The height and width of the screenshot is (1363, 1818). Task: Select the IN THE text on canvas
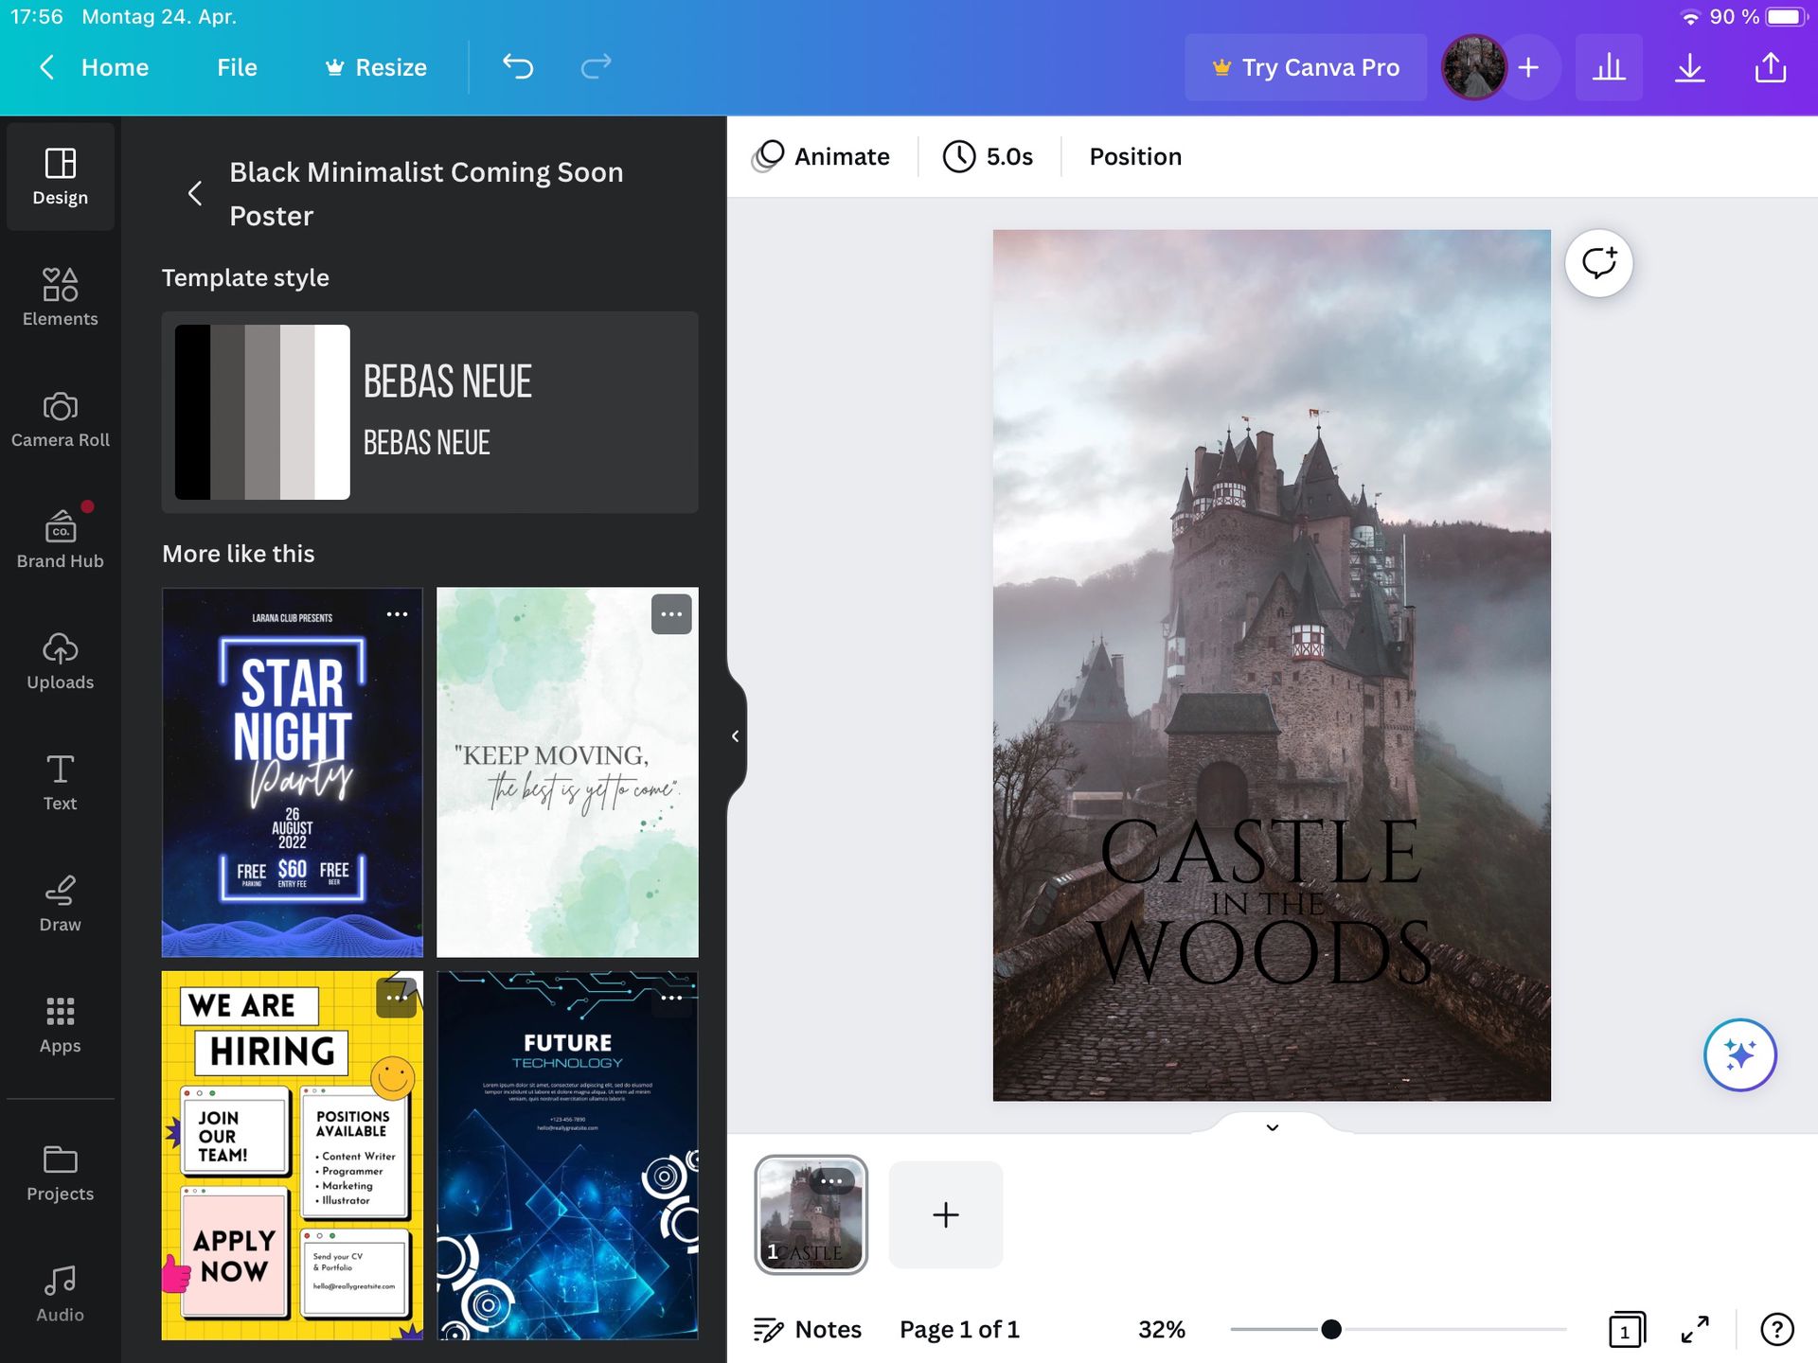tap(1267, 904)
